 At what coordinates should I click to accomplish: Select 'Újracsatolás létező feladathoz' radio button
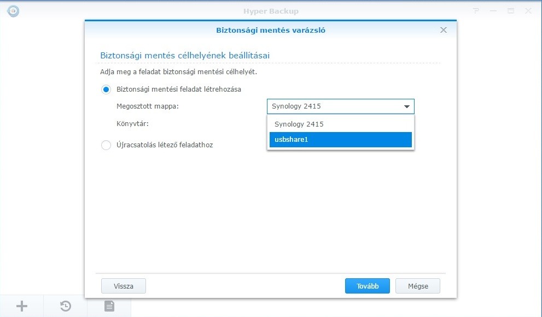[x=106, y=145]
